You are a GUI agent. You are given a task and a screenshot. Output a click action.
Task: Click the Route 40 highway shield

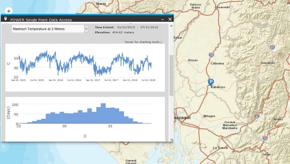click(x=256, y=116)
